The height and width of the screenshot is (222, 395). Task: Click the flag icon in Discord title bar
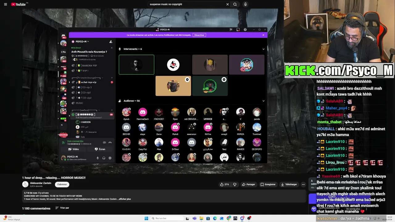click(x=231, y=30)
